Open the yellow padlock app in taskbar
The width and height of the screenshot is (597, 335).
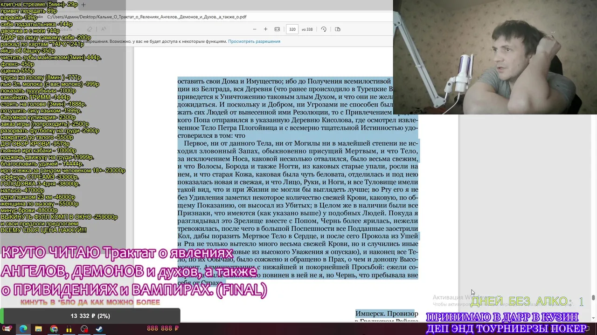click(x=69, y=328)
